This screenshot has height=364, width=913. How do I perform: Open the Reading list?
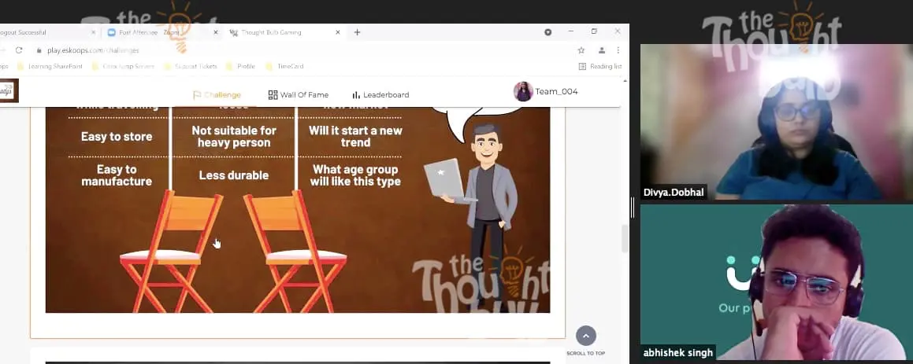pos(600,66)
